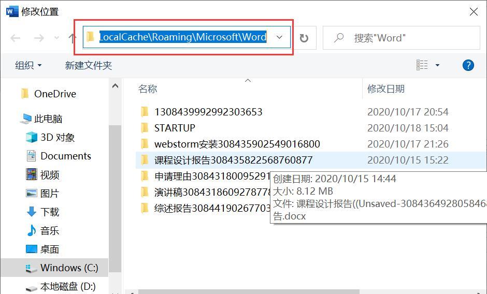Select Windows (C:) drive in sidebar
The image size is (487, 294).
[x=54, y=268]
